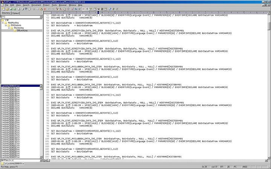
Task: Switch to the Cliptext tab
Action: [15, 13]
